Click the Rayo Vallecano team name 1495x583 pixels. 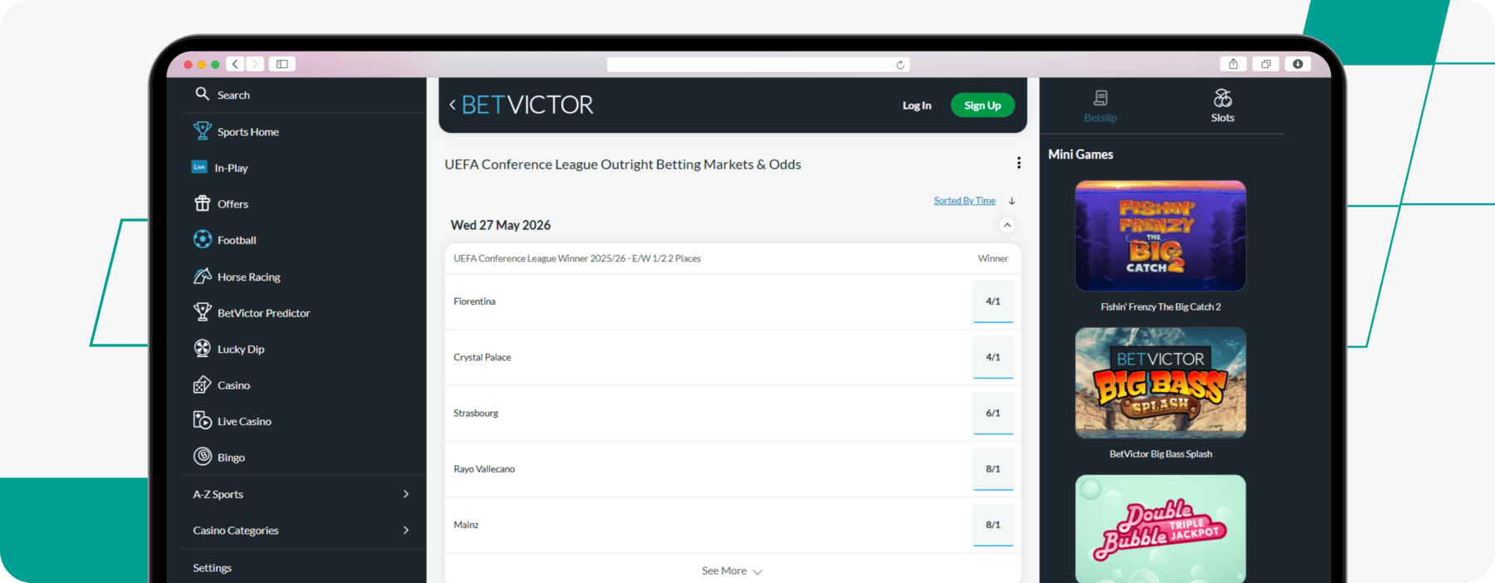[484, 469]
